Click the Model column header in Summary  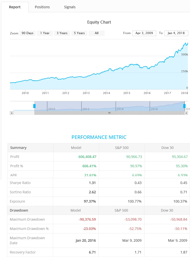click(x=76, y=148)
